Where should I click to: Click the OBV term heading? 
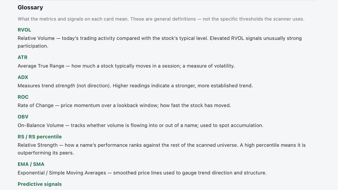pyautogui.click(x=23, y=117)
